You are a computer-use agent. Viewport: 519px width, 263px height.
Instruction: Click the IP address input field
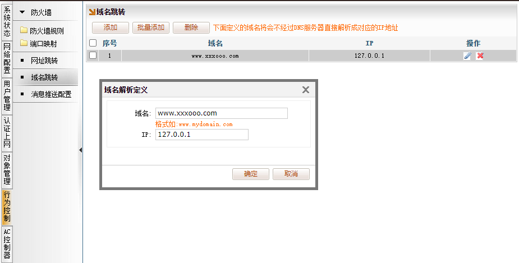pos(202,135)
